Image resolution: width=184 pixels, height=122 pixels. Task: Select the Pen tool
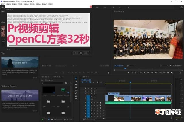76,93
